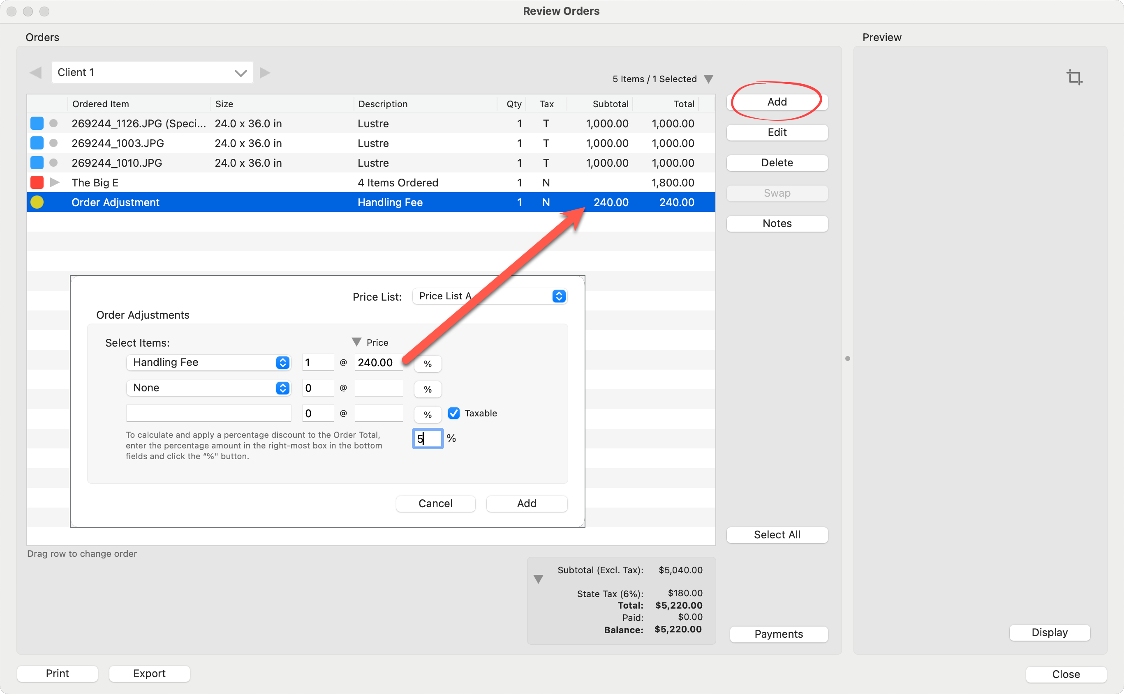Click blue color marker on 269244_1003.JPG row
Screen dimensions: 1124x694
(x=37, y=143)
